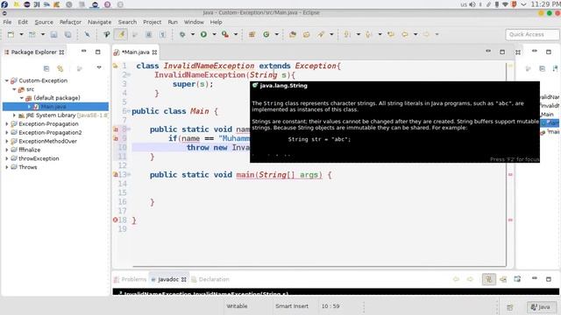Click the Run External Tools icon

tap(225, 34)
